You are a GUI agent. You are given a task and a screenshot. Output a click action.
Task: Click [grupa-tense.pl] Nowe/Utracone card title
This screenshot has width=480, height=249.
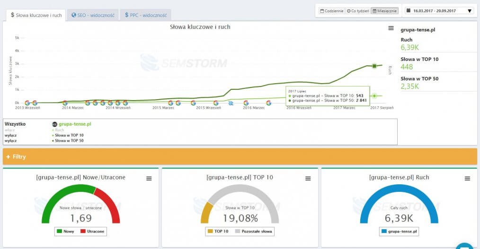point(81,177)
